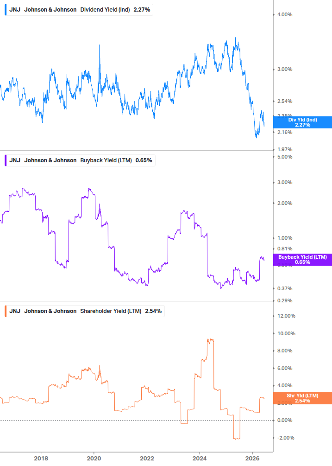Click the -2.00% tick on shareholder yield axis
The width and height of the screenshot is (332, 466).
[x=286, y=438]
